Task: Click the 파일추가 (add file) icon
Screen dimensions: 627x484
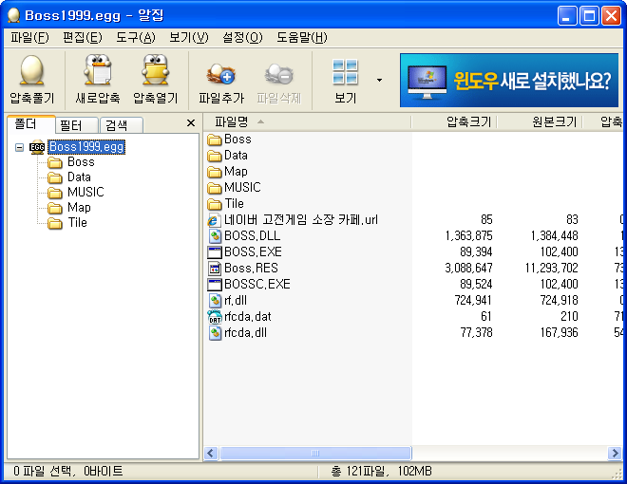Action: click(x=221, y=73)
